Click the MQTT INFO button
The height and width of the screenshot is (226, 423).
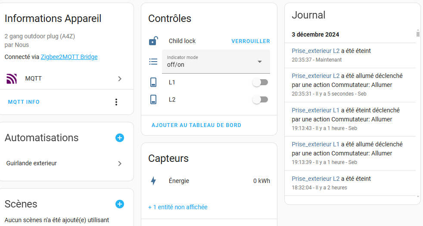[24, 102]
